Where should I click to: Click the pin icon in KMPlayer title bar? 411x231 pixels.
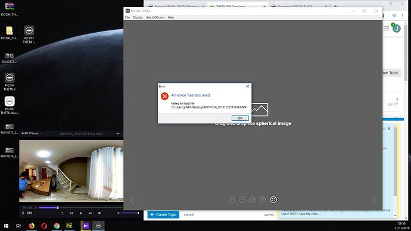pos(118,133)
